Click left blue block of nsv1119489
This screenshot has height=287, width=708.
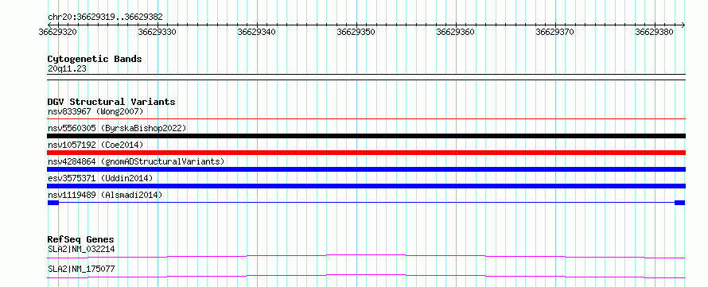53,203
